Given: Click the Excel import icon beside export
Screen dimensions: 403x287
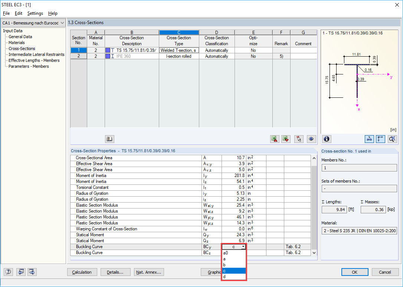Looking at the screenshot, I should click(x=285, y=139).
